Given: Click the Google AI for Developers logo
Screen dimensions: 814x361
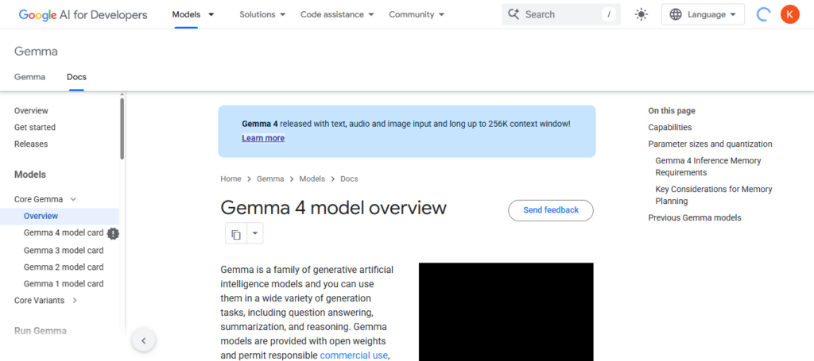Looking at the screenshot, I should point(83,14).
